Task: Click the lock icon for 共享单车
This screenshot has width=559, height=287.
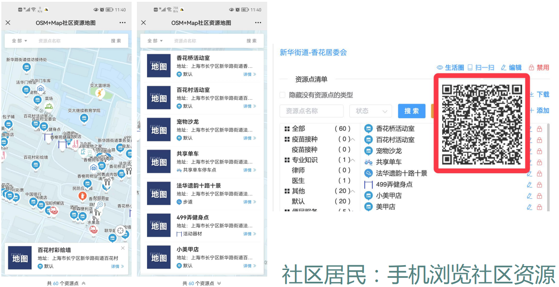Action: (539, 162)
